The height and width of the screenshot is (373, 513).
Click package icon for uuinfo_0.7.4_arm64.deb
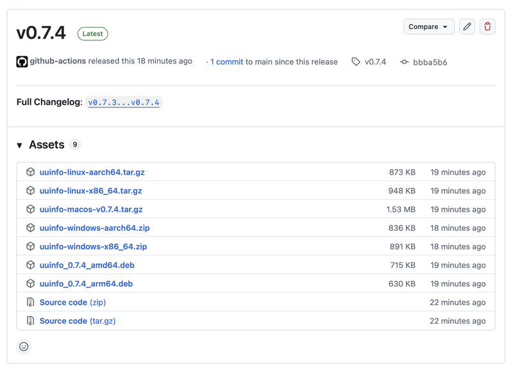30,283
